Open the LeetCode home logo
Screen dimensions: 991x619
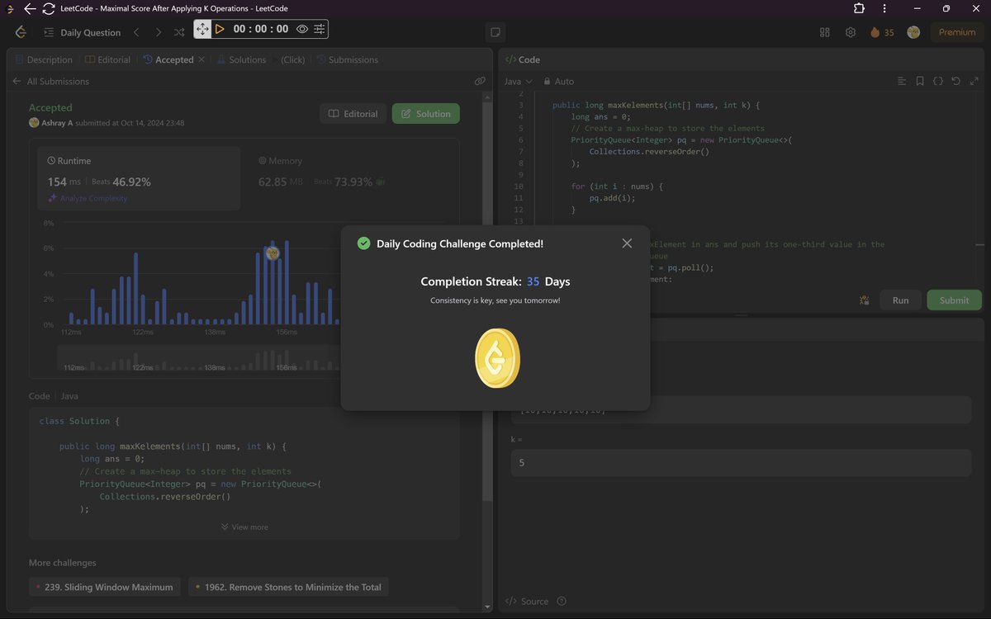coord(21,32)
